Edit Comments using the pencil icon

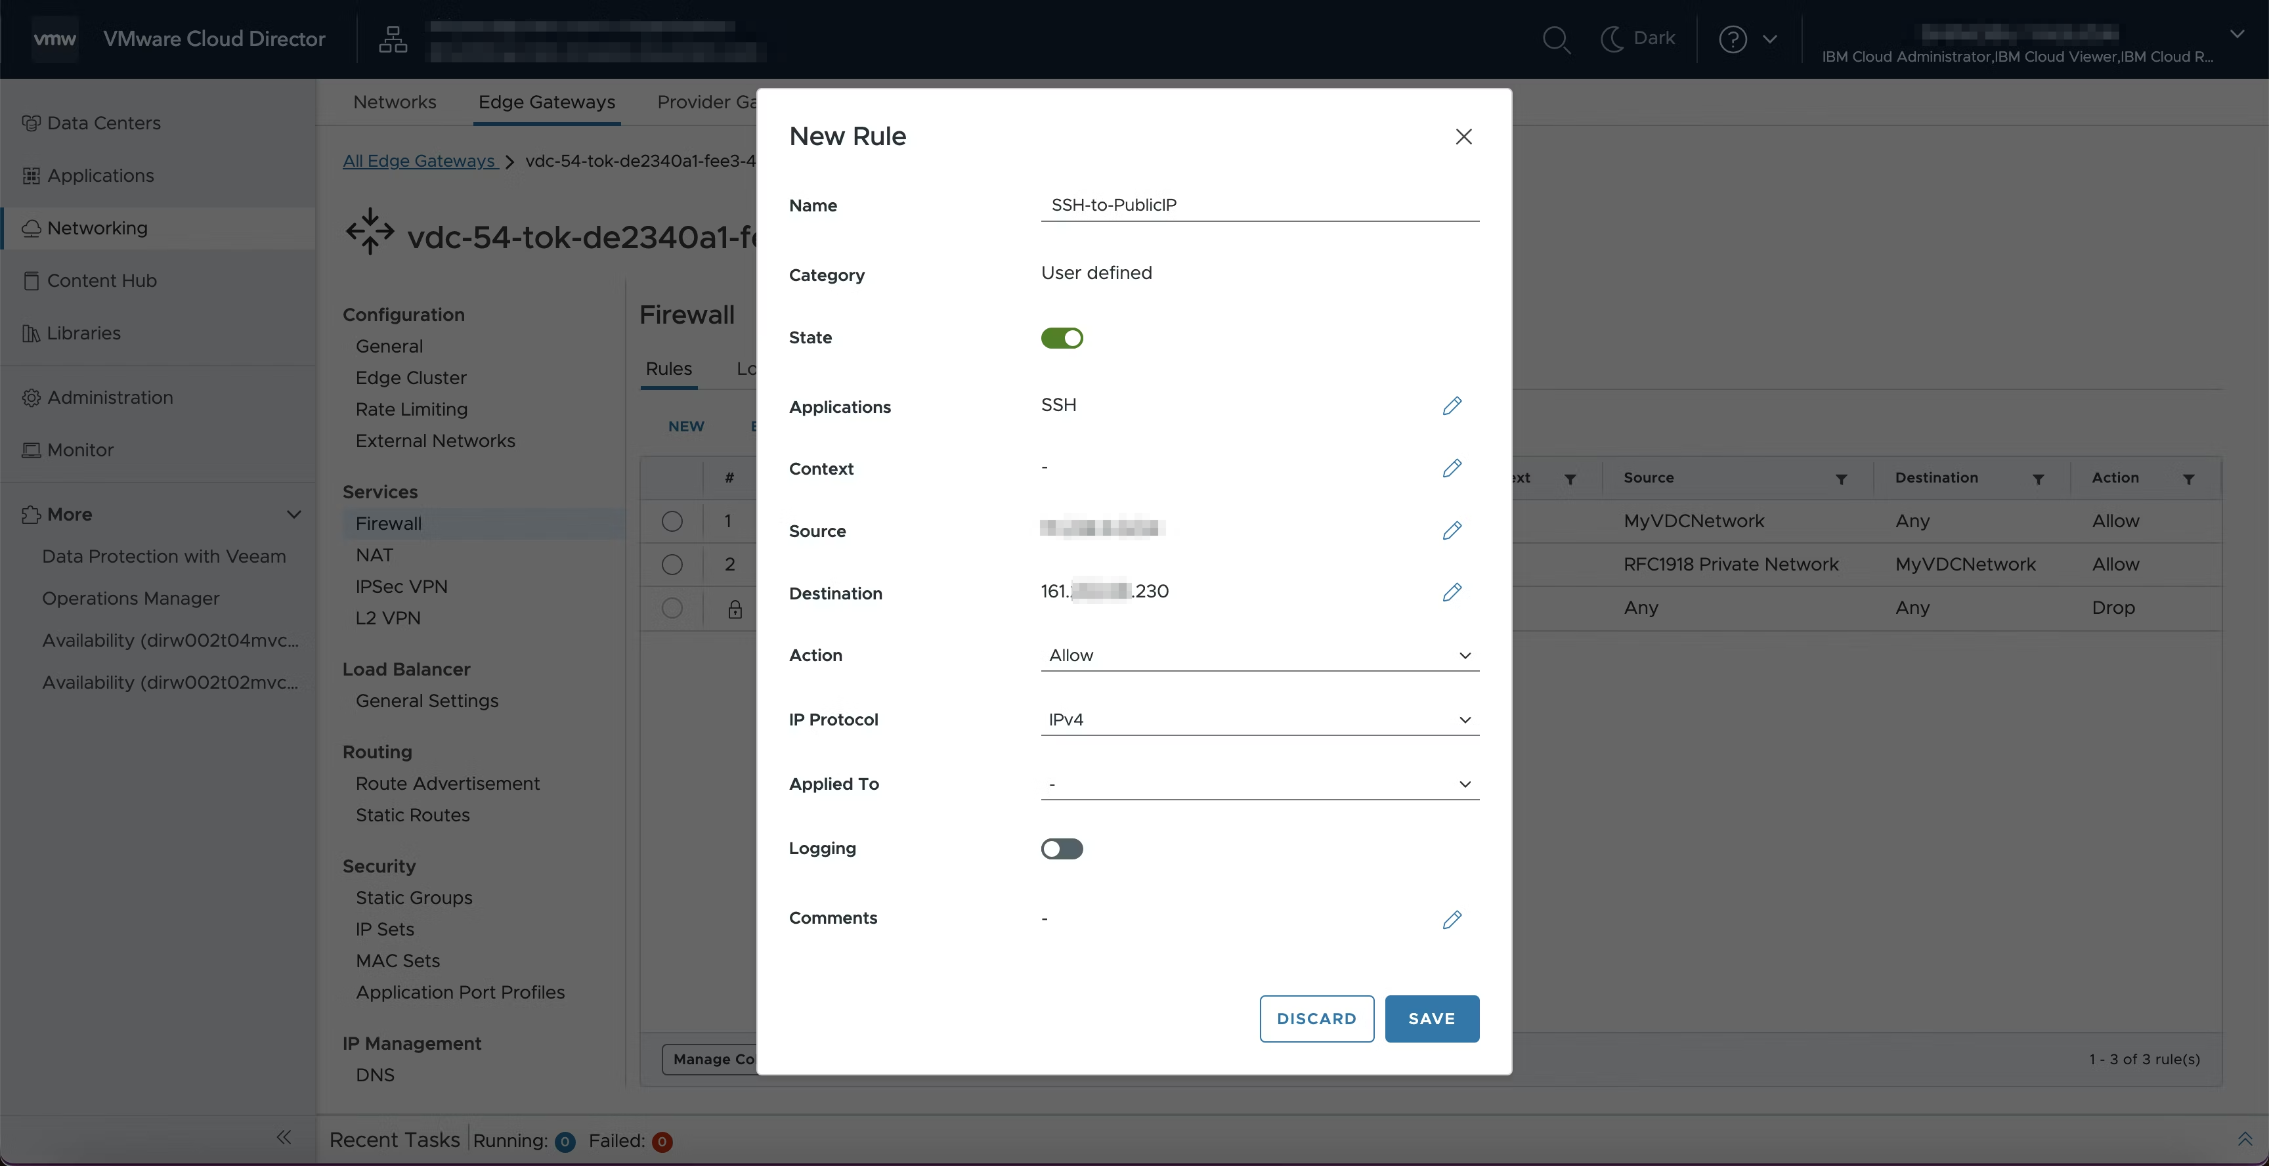point(1452,919)
